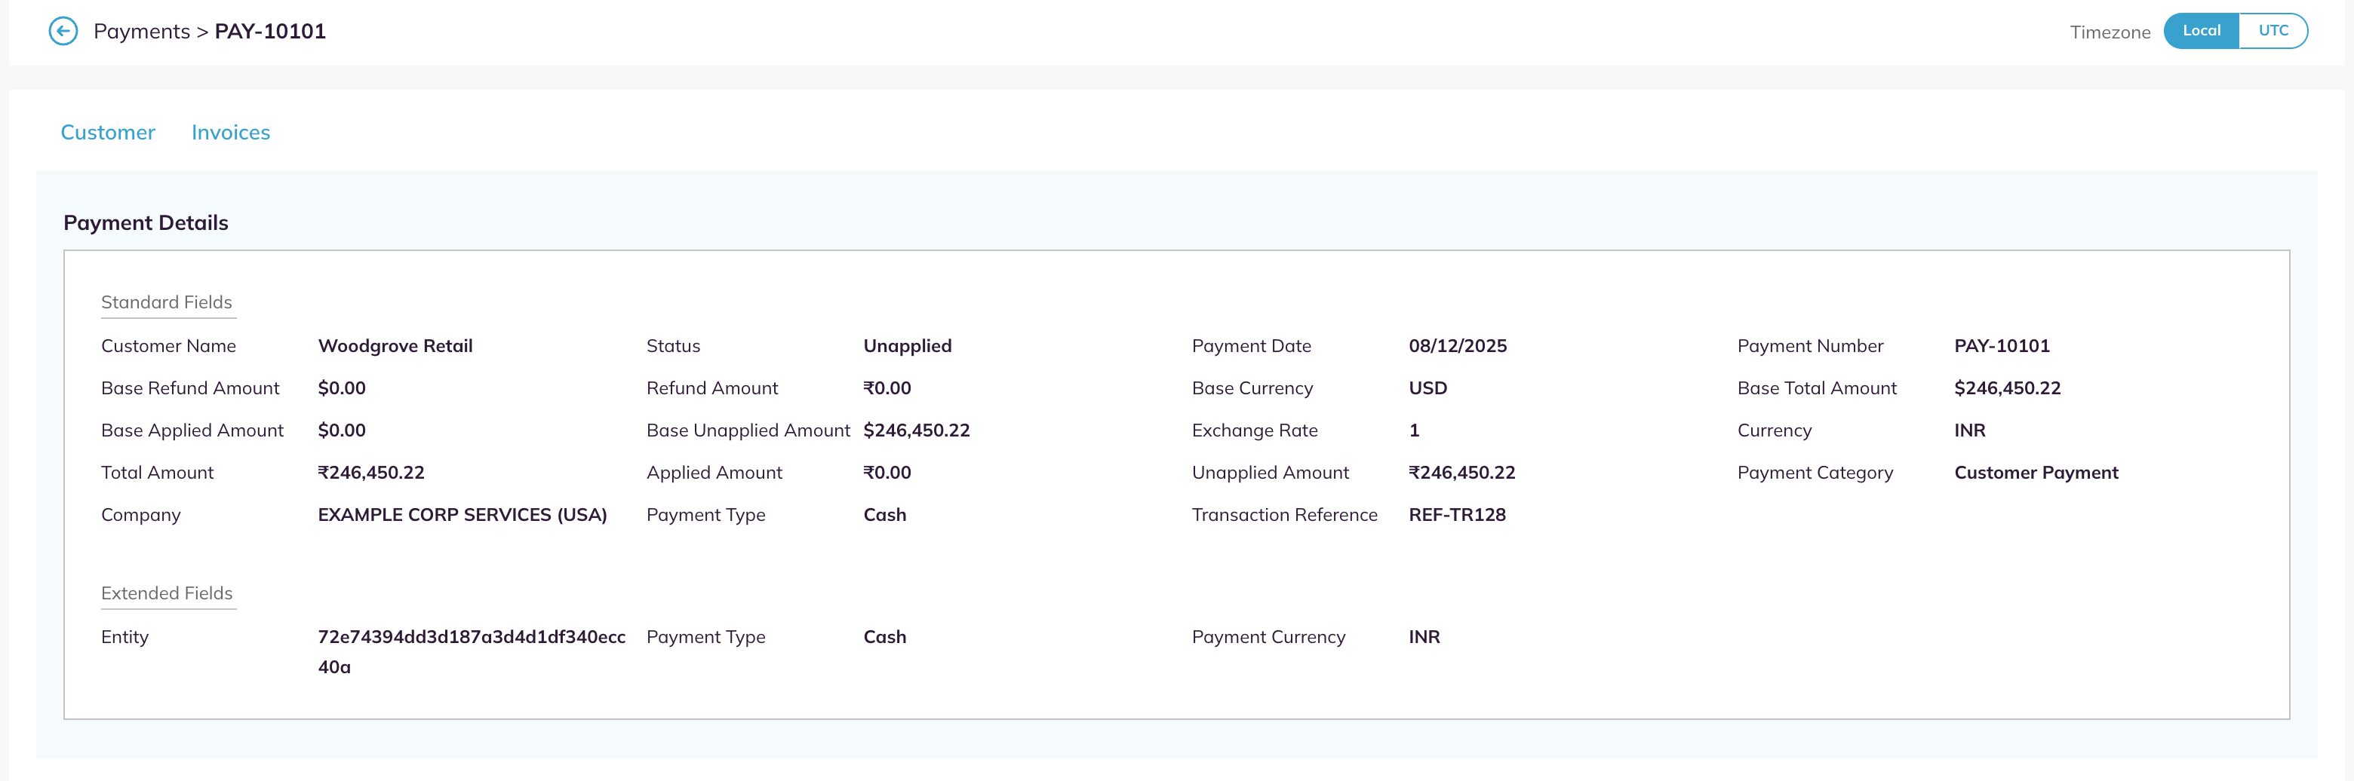Viewport: 2354px width, 781px height.
Task: Click the Payment Details heading
Action: tap(146, 223)
